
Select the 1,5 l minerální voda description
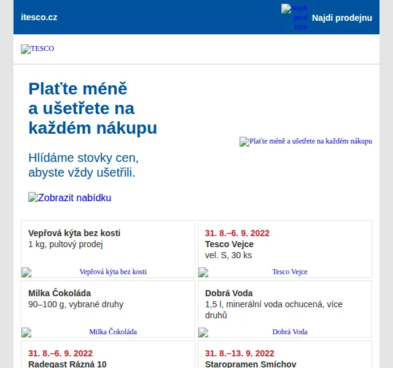[x=274, y=310]
